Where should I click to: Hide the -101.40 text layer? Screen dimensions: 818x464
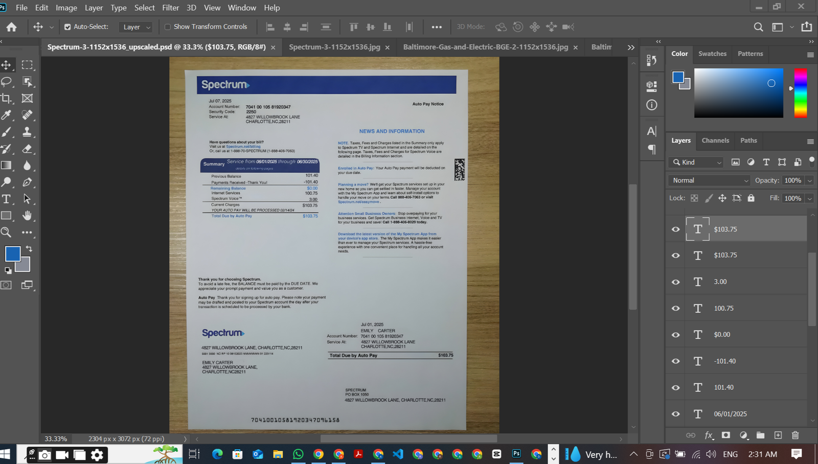[x=675, y=361]
